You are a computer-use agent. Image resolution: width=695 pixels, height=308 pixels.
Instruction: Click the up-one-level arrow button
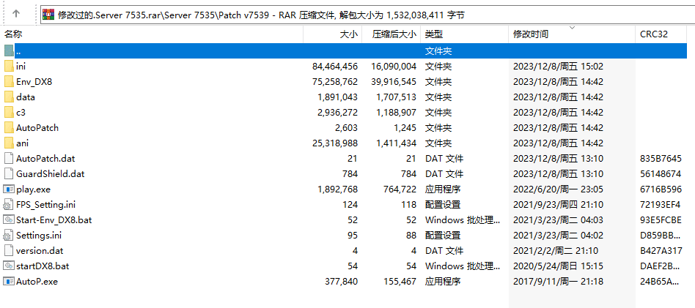click(x=16, y=14)
